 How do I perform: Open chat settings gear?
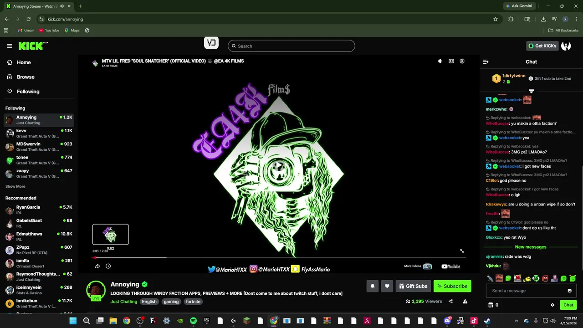tap(552, 305)
